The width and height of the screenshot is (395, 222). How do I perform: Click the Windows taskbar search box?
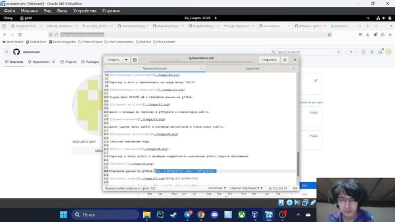pos(106,215)
